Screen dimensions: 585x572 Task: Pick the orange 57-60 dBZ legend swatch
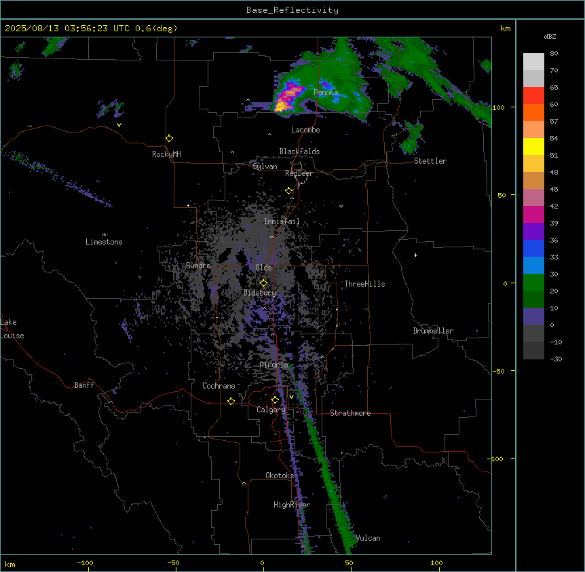(x=533, y=112)
